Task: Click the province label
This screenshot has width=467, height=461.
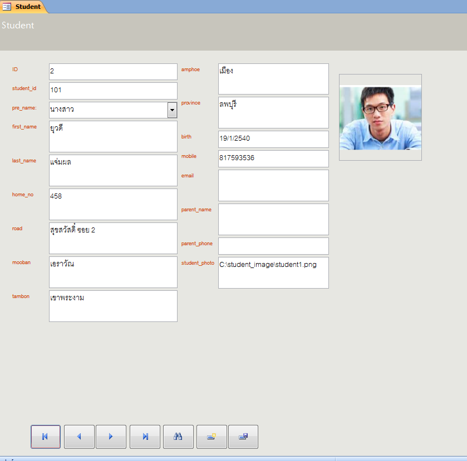Action: coord(191,103)
